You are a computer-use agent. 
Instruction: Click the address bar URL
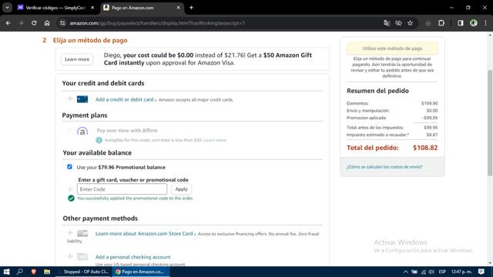tap(157, 23)
